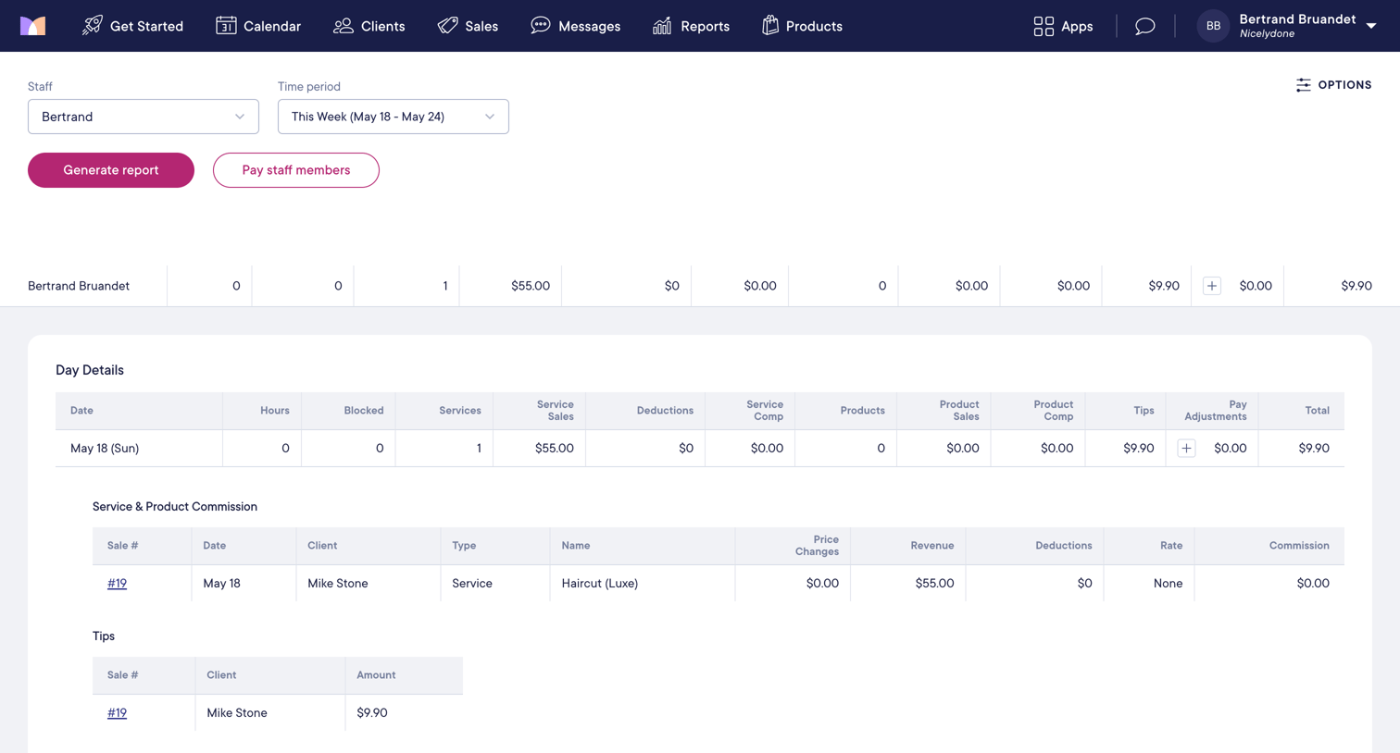Add pay adjustment in Bertrand Bruandet summary row
Image resolution: width=1400 pixels, height=753 pixels.
point(1212,286)
